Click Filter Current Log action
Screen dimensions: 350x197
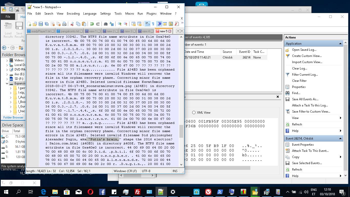tap(305, 75)
